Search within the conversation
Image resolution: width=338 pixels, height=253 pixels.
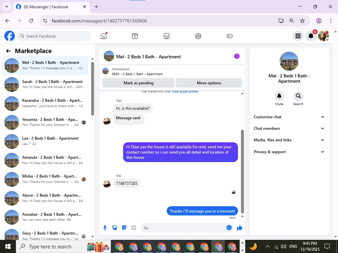click(298, 96)
